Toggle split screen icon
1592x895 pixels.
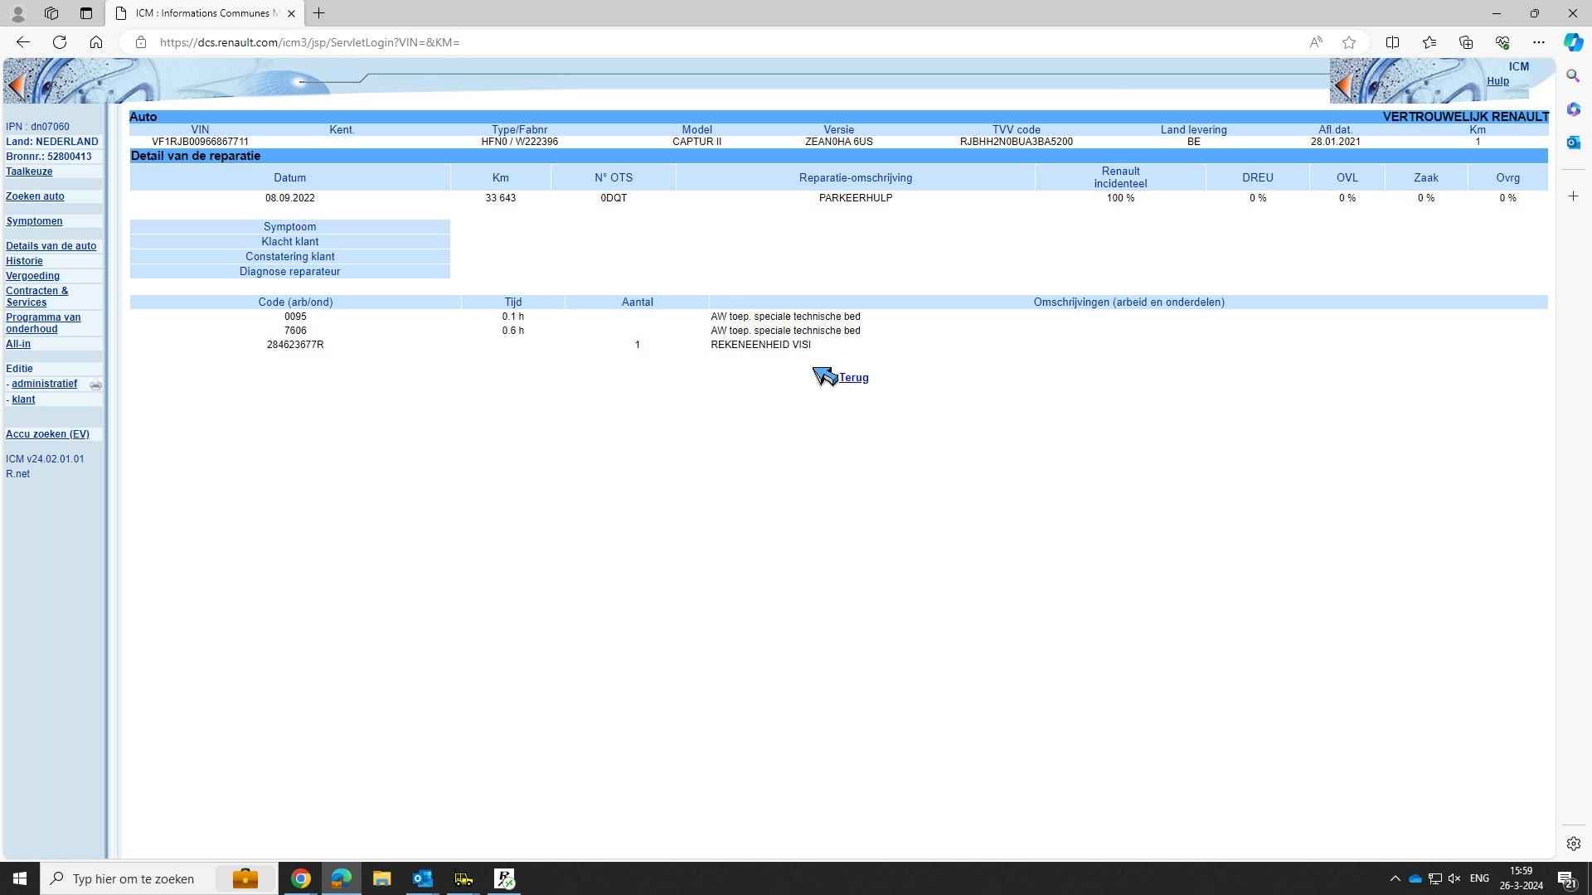pos(1393,42)
